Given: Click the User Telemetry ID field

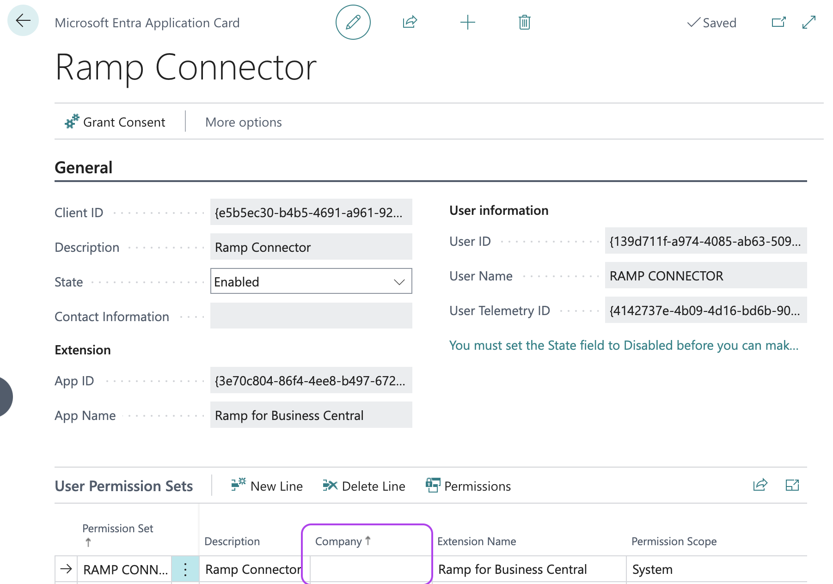Looking at the screenshot, I should [x=706, y=310].
